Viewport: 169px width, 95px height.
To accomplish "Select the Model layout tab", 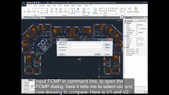I will click(x=31, y=80).
